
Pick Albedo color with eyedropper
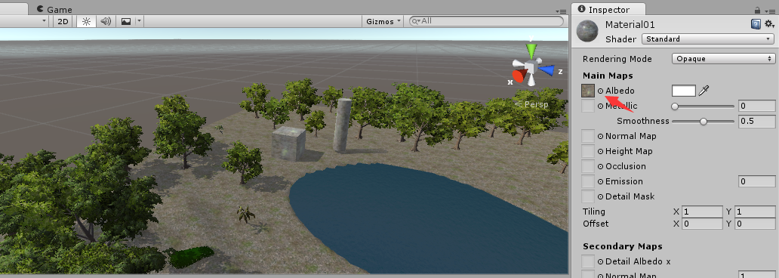[x=704, y=91]
